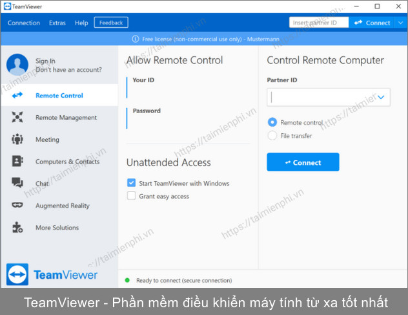The image size is (408, 315).
Task: Click the Insert partner ID field
Action: [x=319, y=23]
